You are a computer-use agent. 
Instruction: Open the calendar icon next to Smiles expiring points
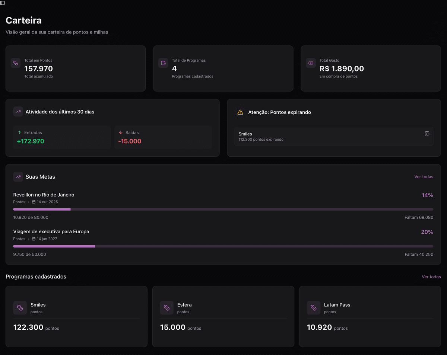click(427, 133)
